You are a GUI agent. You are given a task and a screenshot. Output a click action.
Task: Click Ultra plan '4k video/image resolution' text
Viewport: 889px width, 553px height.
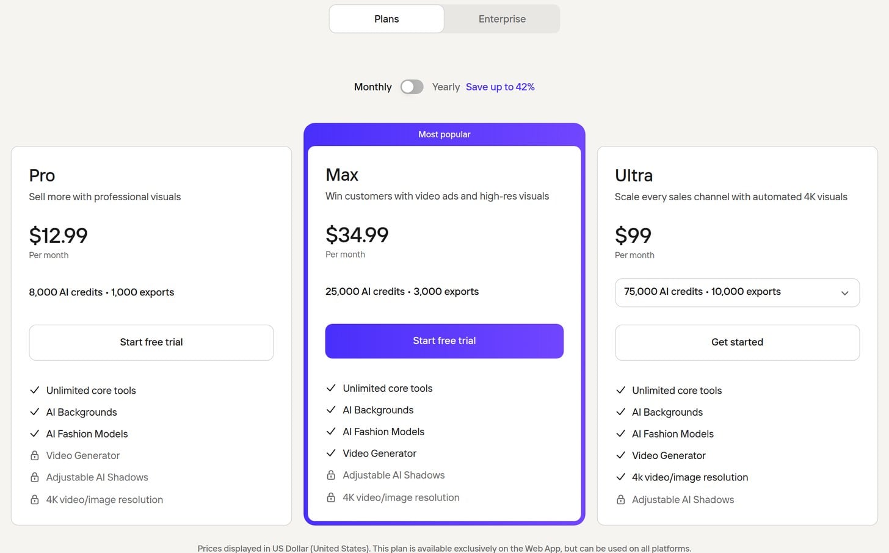[x=690, y=477]
